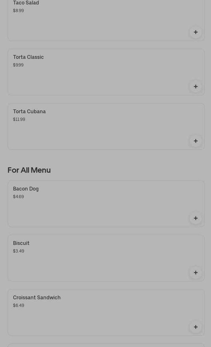Tap the Croissant Sandwich plus button

click(195, 327)
